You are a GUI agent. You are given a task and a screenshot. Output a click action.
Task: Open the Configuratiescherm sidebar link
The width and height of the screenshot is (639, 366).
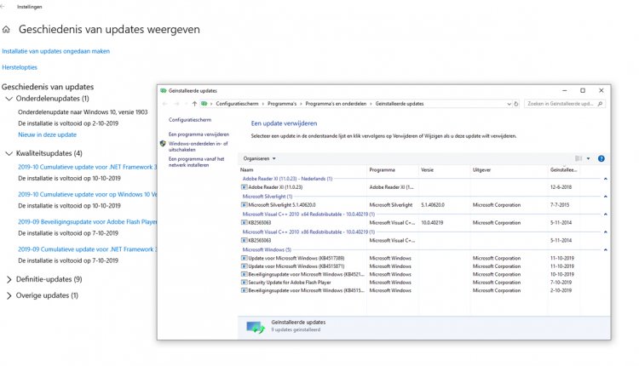click(190, 120)
